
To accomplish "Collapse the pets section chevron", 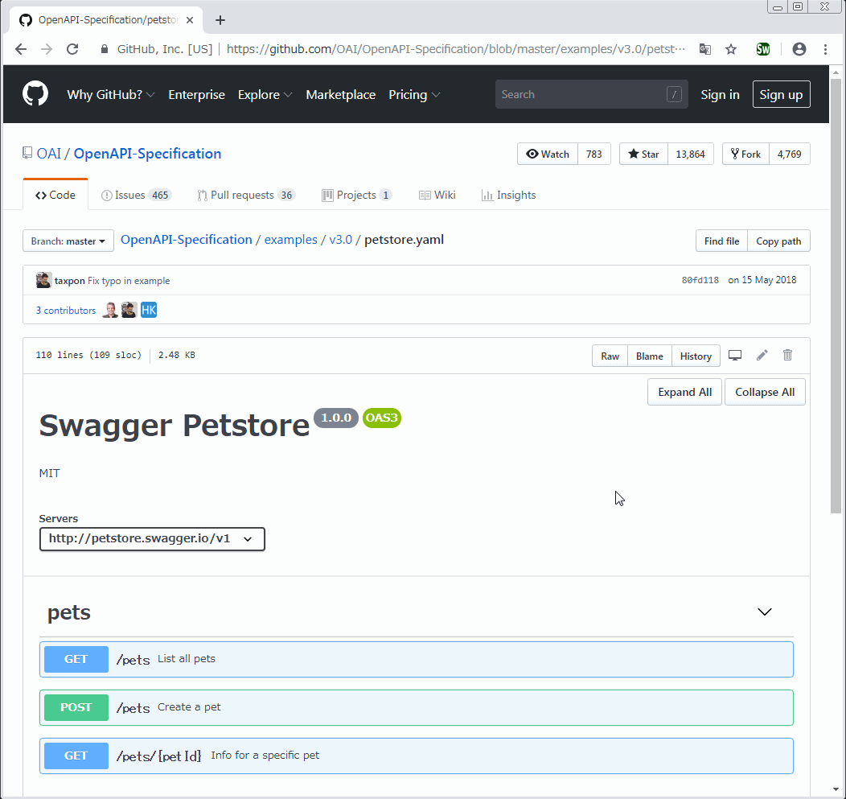I will [765, 612].
